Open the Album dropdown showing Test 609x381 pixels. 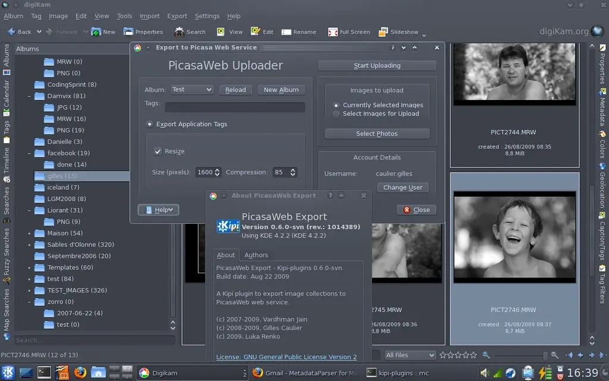(192, 89)
